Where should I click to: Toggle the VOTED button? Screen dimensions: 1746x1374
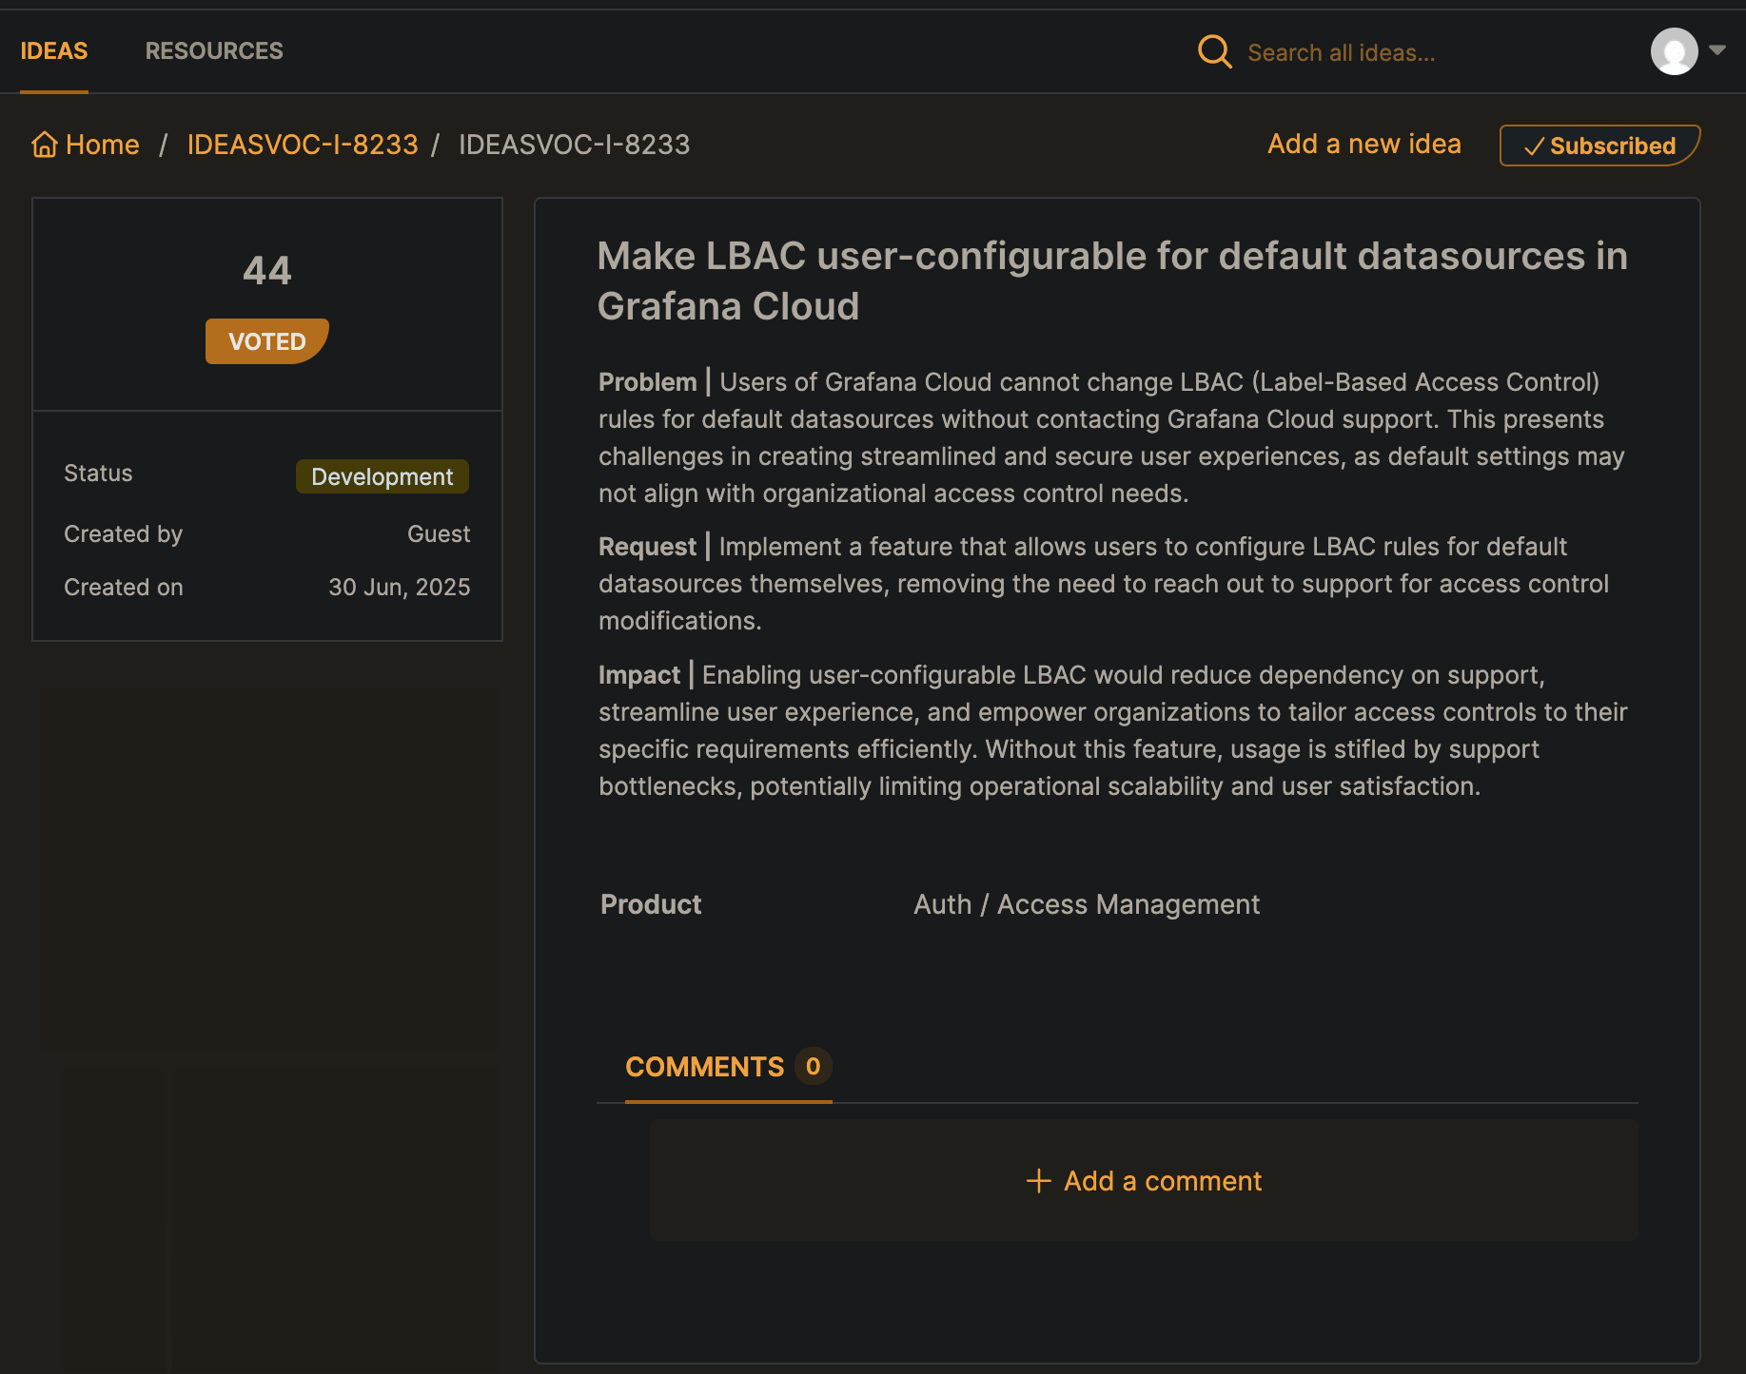click(x=267, y=341)
